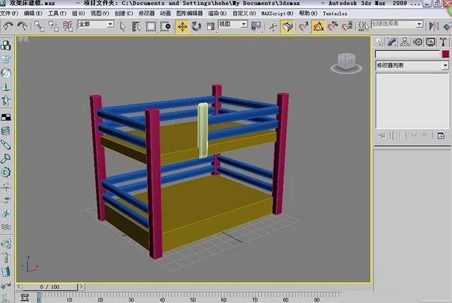Toggle Show End Result in the modifier stack
The width and height of the screenshot is (452, 303).
tap(398, 135)
